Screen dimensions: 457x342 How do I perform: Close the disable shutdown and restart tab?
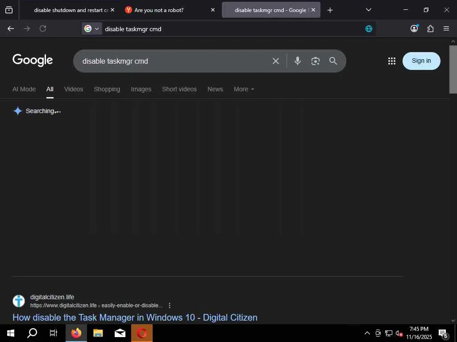[112, 10]
